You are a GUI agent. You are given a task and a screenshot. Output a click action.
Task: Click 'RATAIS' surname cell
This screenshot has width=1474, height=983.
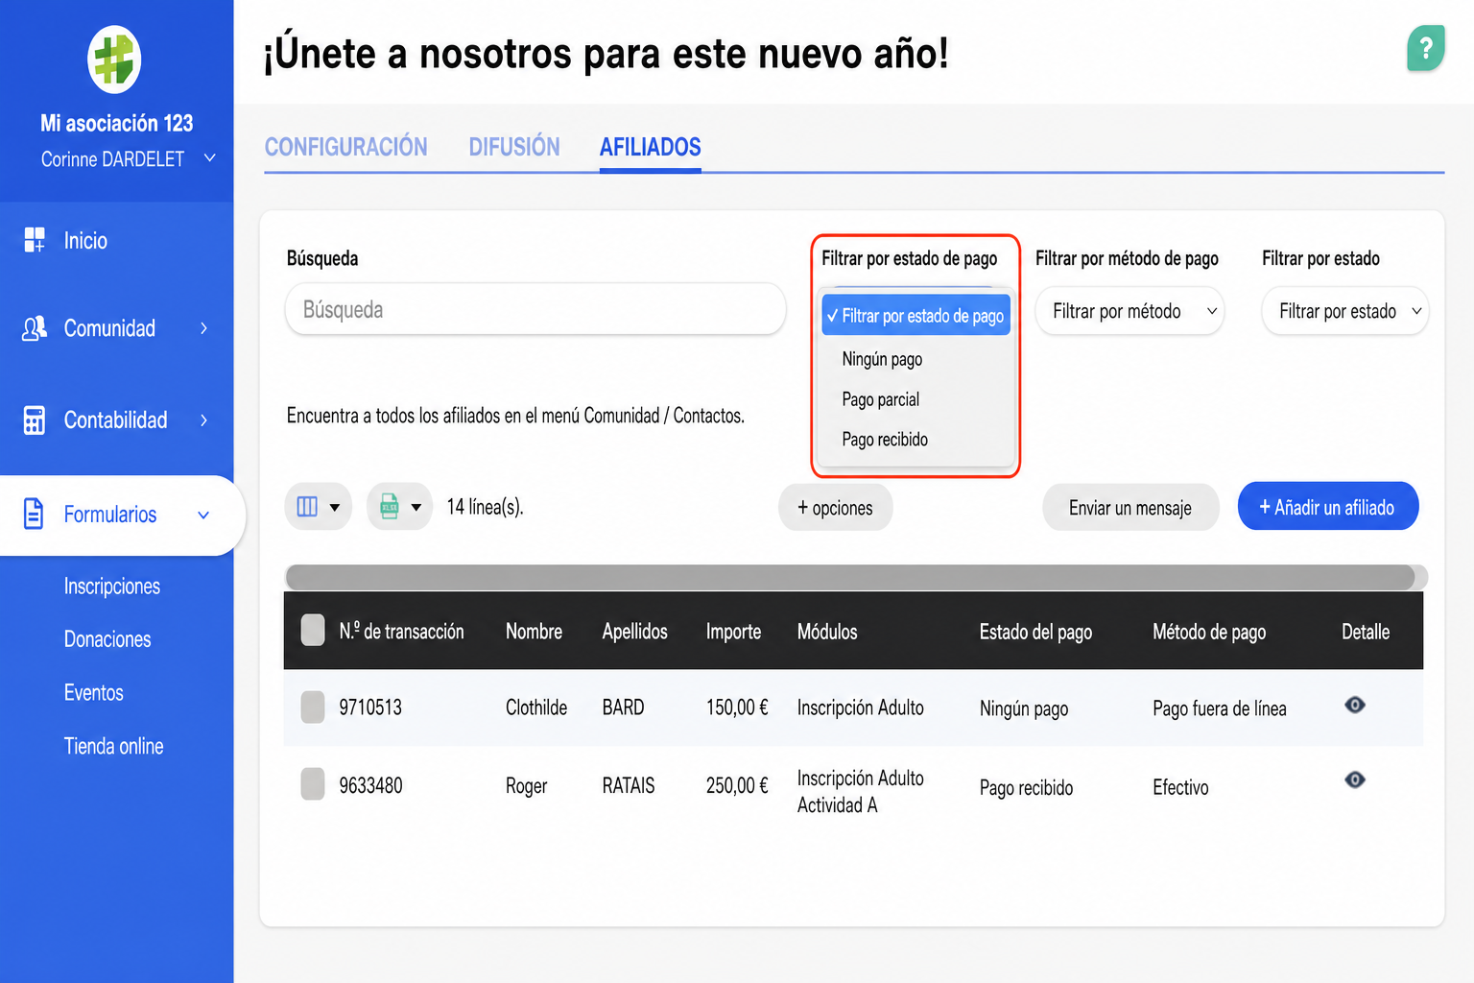point(629,786)
